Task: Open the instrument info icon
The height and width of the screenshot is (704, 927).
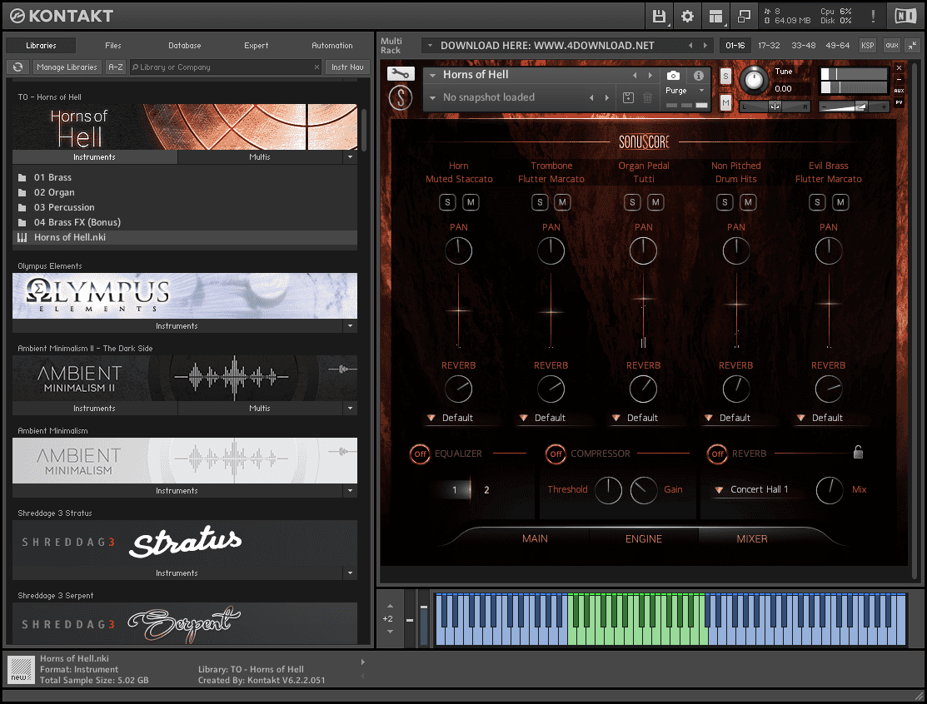Action: 698,76
